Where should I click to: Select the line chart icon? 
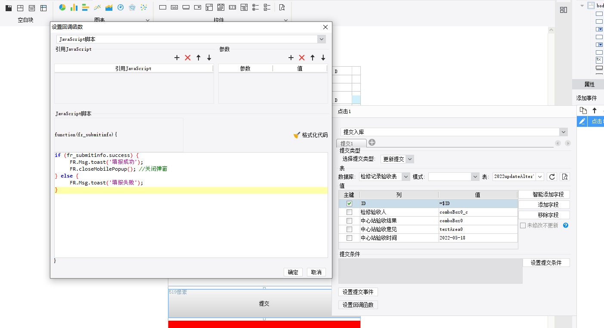pyautogui.click(x=97, y=7)
